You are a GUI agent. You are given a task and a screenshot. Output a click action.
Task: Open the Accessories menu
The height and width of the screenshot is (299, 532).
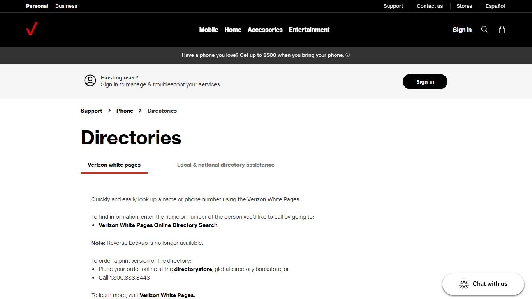(265, 30)
